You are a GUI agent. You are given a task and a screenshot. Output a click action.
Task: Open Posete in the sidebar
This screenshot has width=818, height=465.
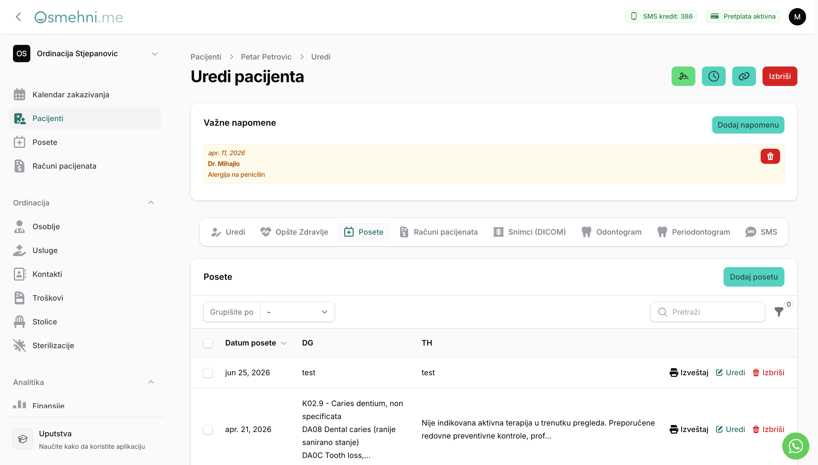84,142
